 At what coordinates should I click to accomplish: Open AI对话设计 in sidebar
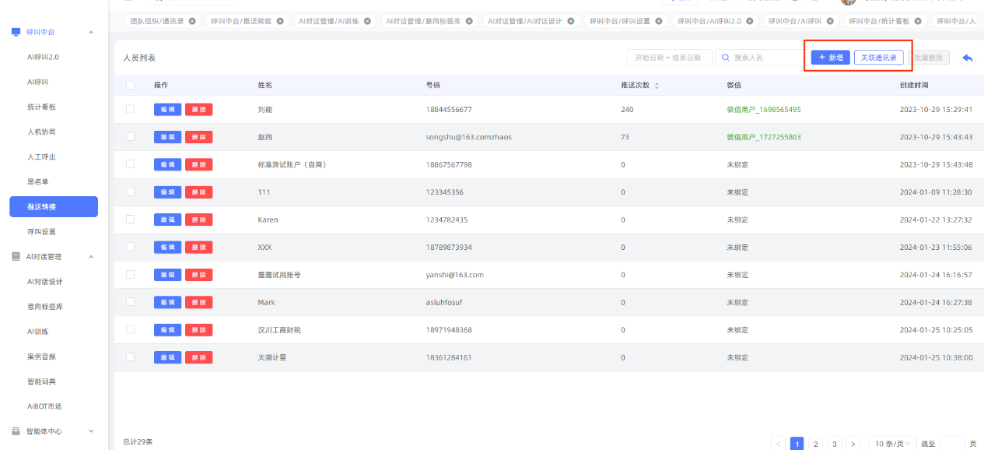pyautogui.click(x=44, y=281)
